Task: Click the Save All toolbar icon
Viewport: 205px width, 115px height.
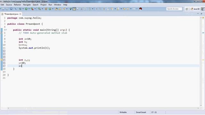Action: coord(7,9)
